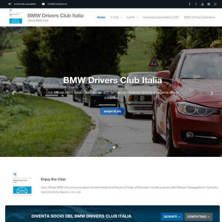Image resolution: width=222 pixels, height=222 pixels.
Task: Click the Enjoy the Club heading
Action: [x=53, y=179]
